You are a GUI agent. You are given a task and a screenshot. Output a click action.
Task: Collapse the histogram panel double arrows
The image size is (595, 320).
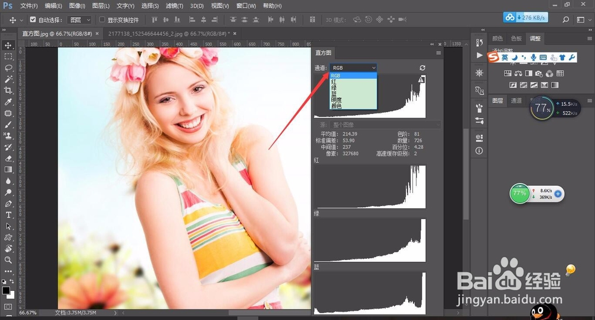[x=432, y=45]
